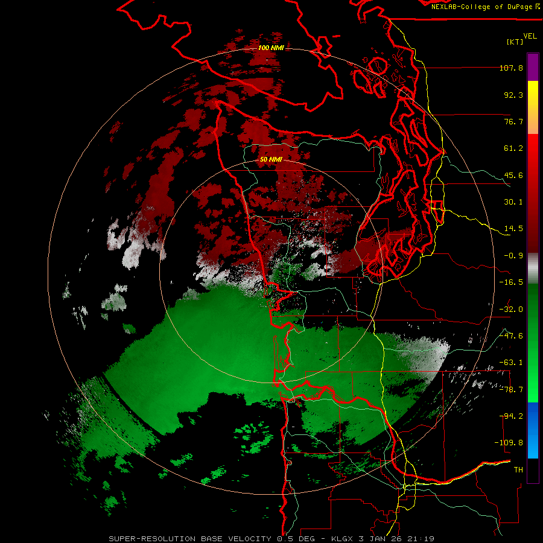The height and width of the screenshot is (543, 543).
Task: Click the -63.1 velocity scale value
Action: (x=511, y=363)
